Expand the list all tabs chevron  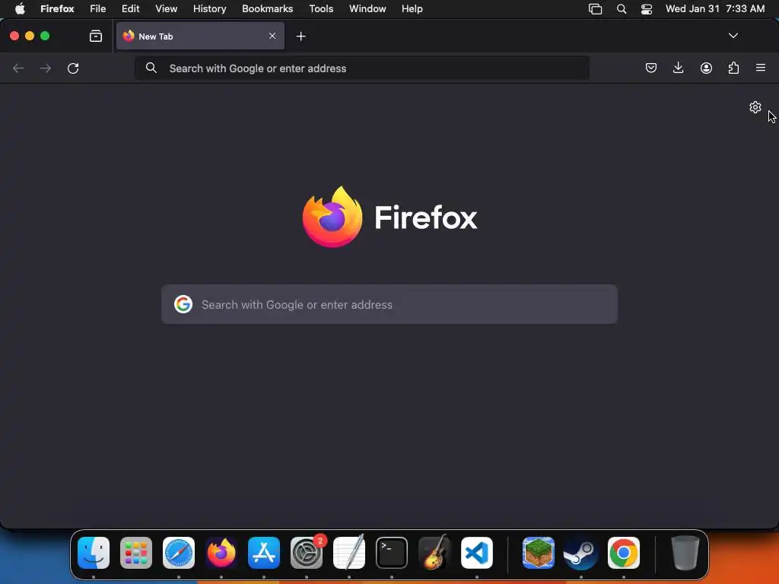tap(733, 36)
